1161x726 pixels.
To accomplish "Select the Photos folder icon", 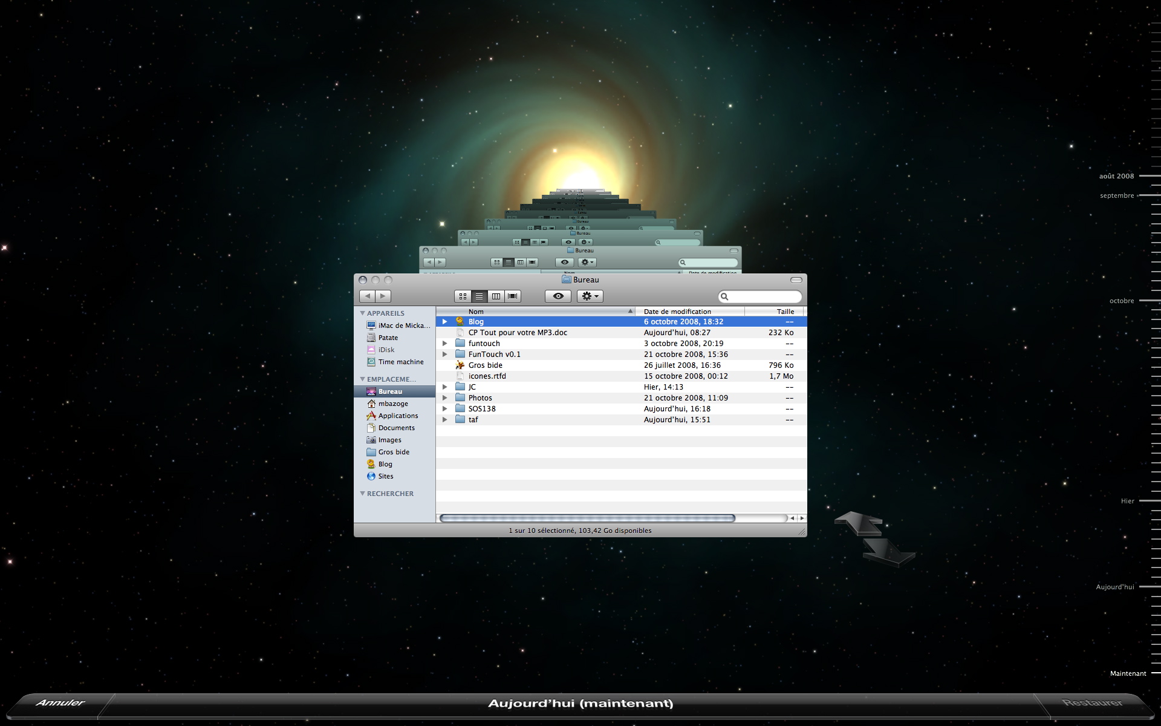I will pyautogui.click(x=460, y=398).
